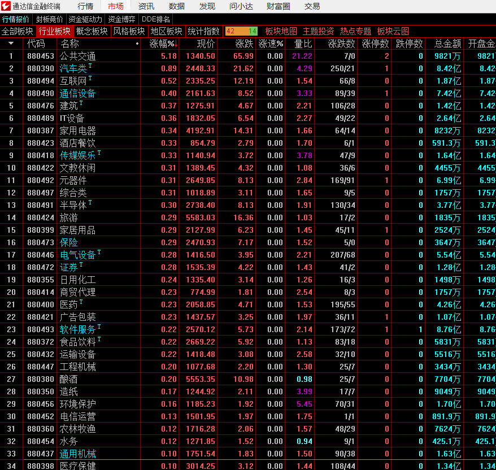Switch to 行业板块 category tab

click(54, 31)
